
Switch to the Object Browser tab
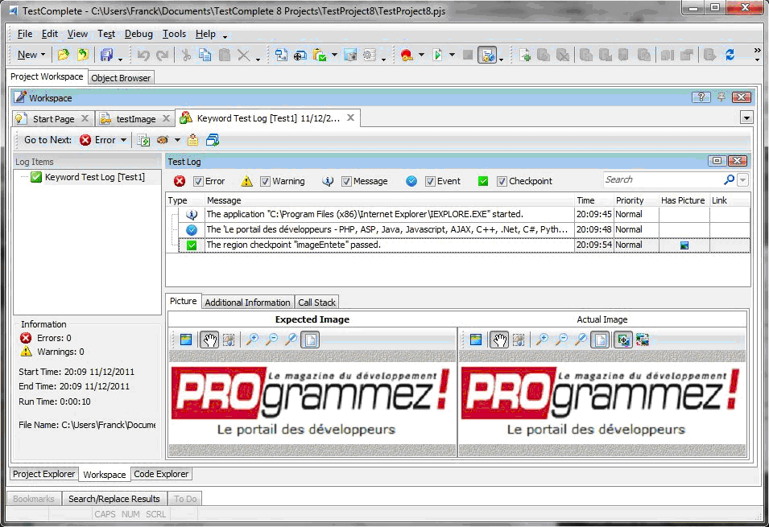(121, 78)
